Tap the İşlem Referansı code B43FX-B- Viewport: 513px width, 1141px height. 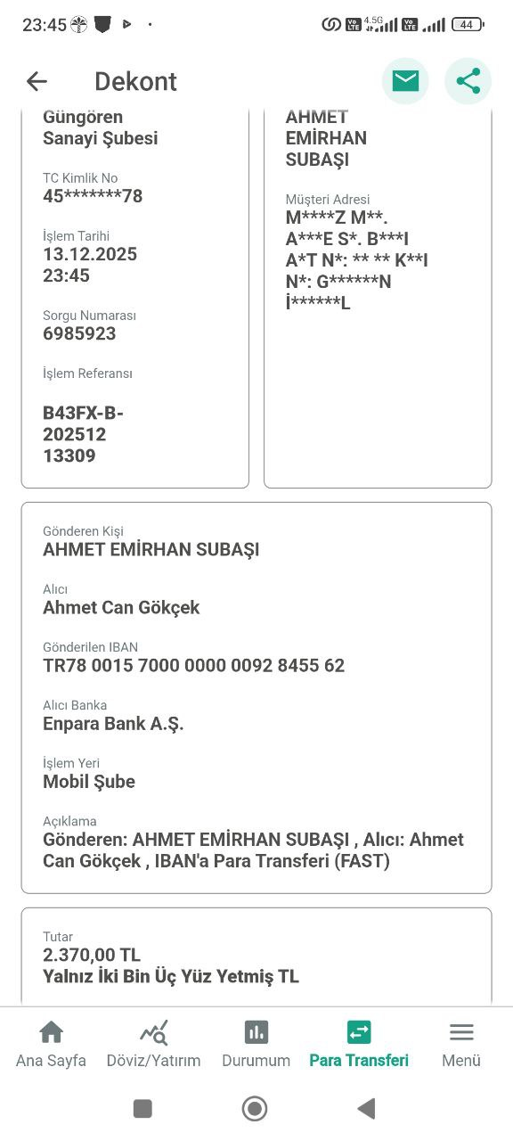83,413
